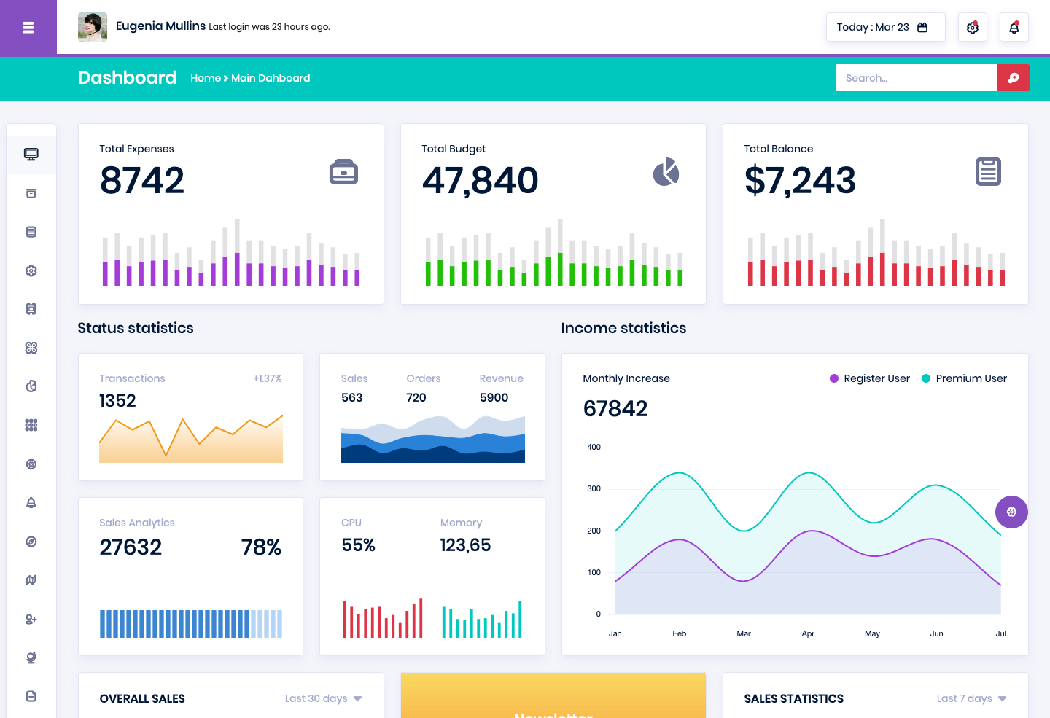
Task: Toggle the Register User legend item
Action: 870,378
